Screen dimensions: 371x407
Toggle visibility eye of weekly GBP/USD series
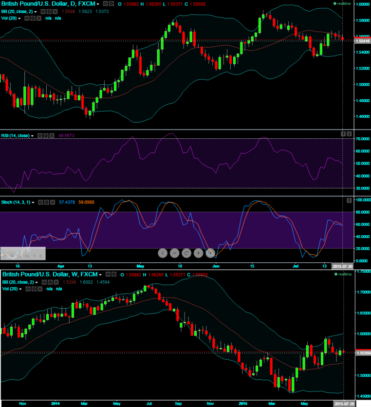108,275
